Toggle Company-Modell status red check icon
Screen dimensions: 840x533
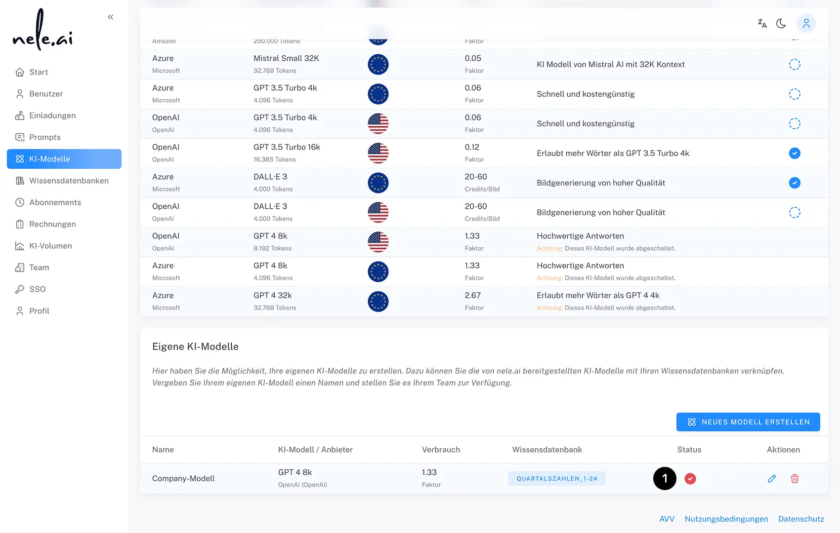690,478
